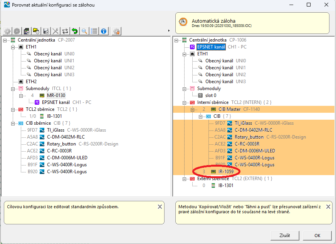Close the left yellow hint message
Image resolution: width=336 pixels, height=244 pixels.
[160, 207]
